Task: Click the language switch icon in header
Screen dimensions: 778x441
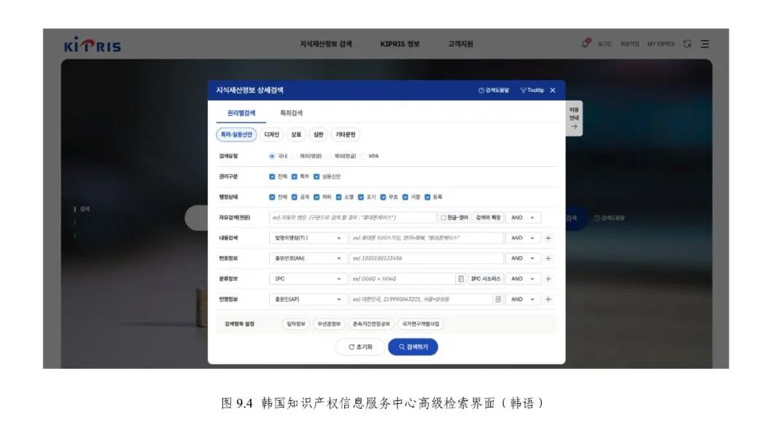Action: pyautogui.click(x=687, y=44)
